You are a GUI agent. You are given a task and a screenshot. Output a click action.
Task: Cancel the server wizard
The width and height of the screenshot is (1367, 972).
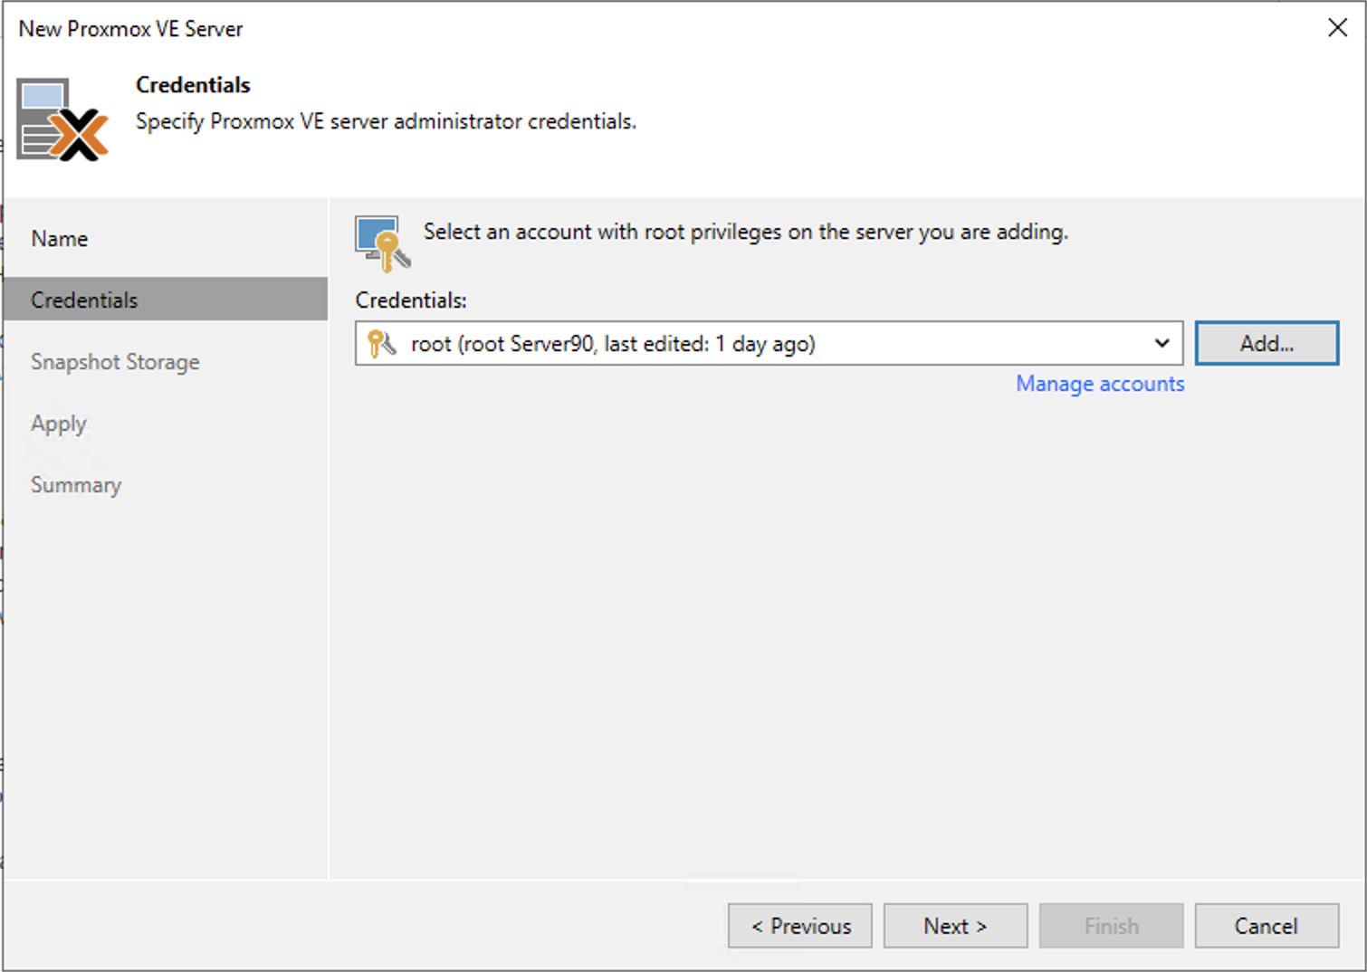tap(1266, 926)
